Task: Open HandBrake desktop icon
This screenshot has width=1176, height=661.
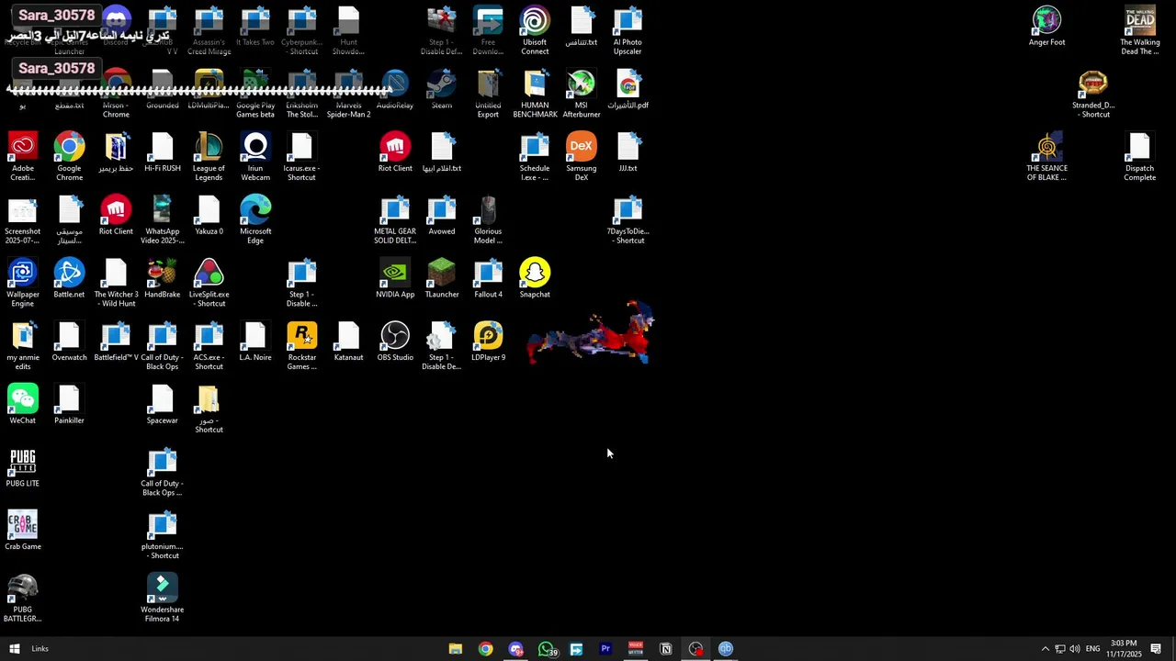Action: point(162,278)
